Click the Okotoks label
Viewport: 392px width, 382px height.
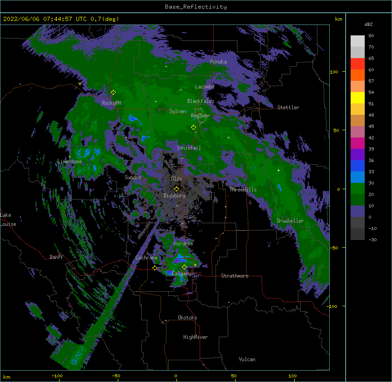(x=187, y=318)
